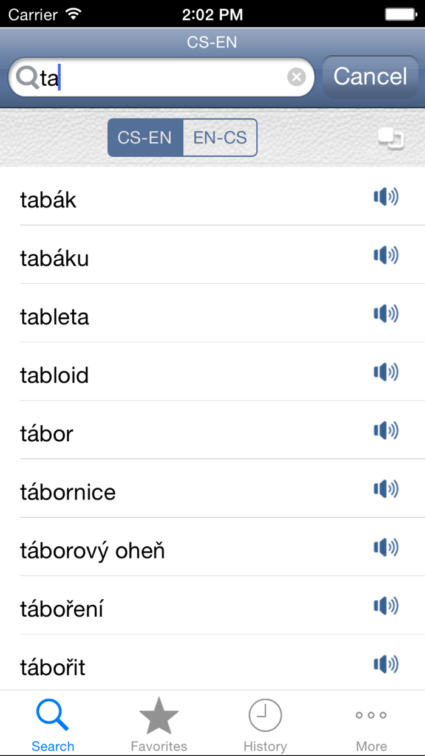Play pronunciation for tábor

click(x=386, y=431)
